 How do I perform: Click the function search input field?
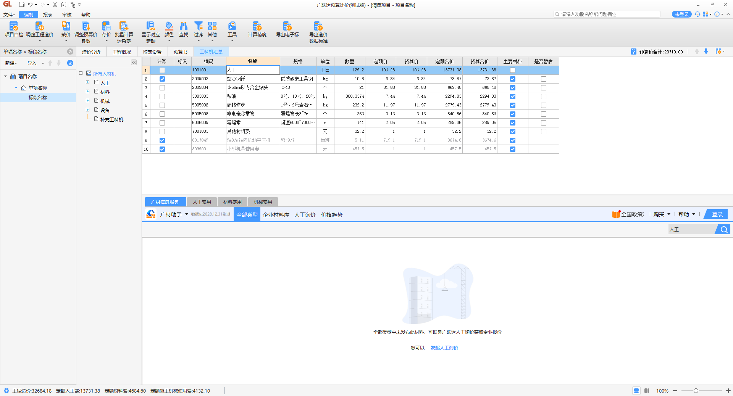[607, 14]
